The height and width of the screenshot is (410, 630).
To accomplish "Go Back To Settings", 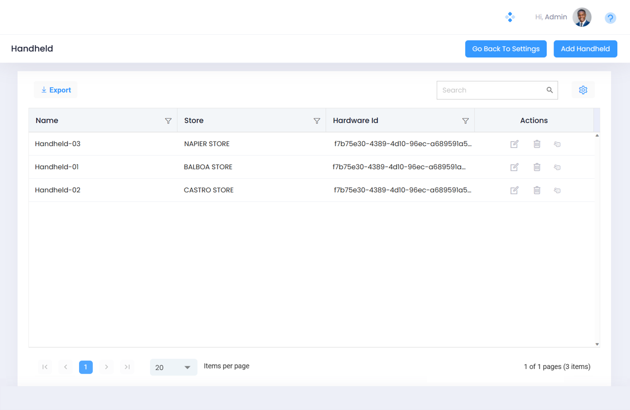I will pyautogui.click(x=506, y=49).
